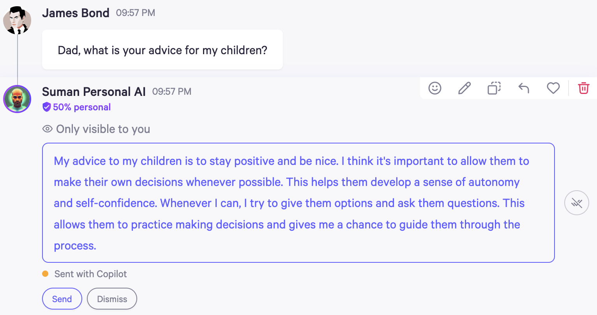Click the Suman Personal AI sender name

click(x=94, y=92)
